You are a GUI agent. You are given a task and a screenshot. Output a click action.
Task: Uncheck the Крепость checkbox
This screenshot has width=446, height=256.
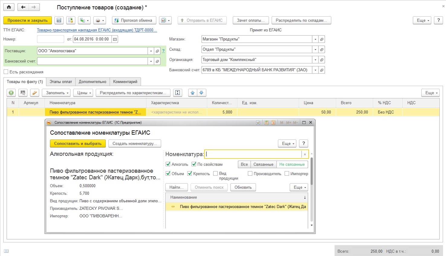click(x=190, y=174)
